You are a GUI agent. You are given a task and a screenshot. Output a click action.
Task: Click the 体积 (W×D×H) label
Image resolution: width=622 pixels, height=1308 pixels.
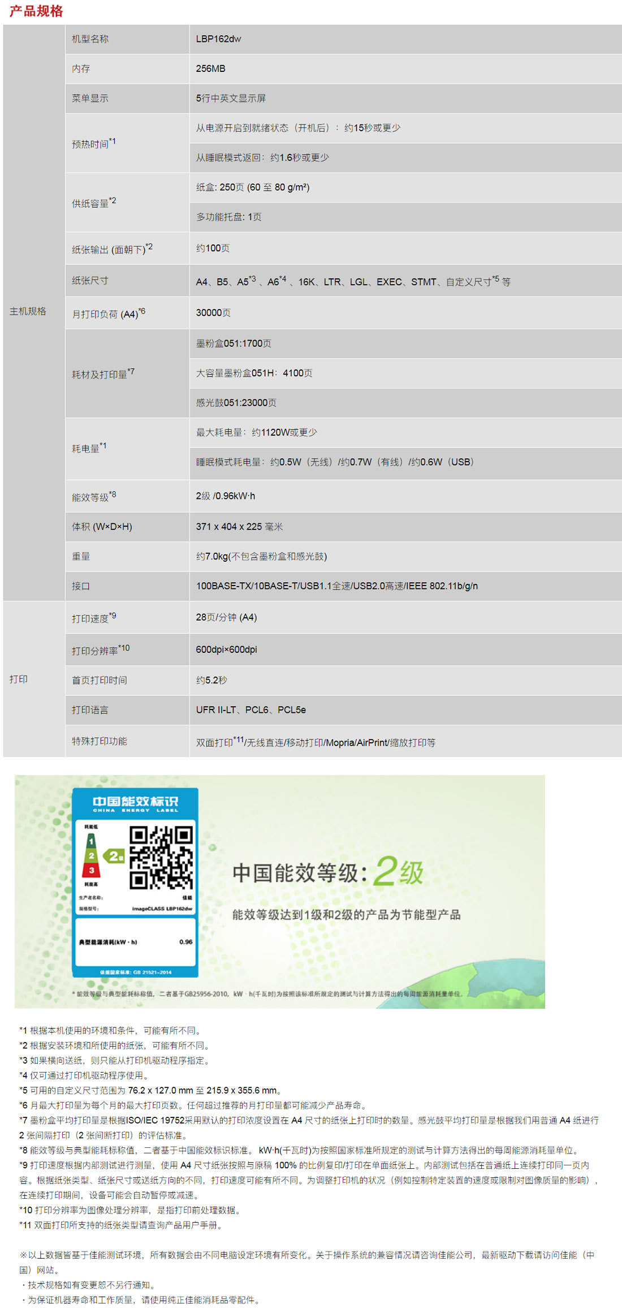[102, 526]
